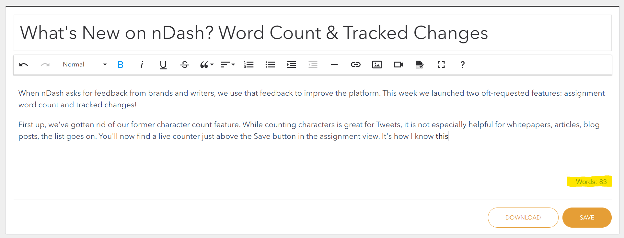Decrease indent of the paragraph
The height and width of the screenshot is (238, 624).
tap(313, 65)
